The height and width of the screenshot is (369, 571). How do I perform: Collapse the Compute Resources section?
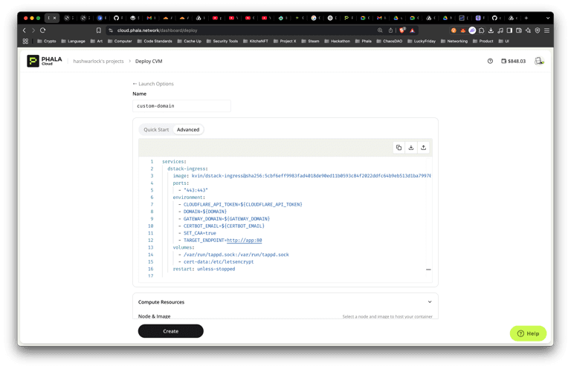pos(430,302)
